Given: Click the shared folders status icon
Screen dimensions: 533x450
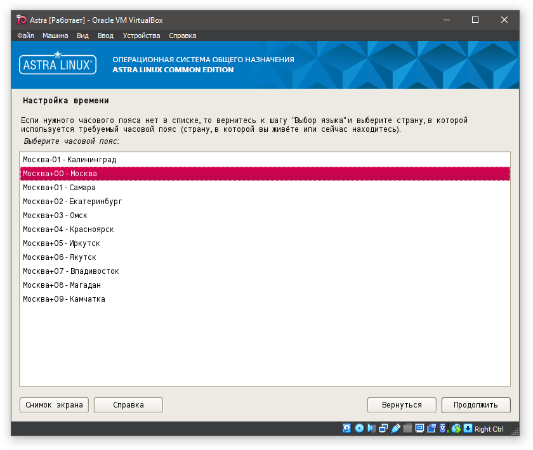Looking at the screenshot, I should (407, 428).
